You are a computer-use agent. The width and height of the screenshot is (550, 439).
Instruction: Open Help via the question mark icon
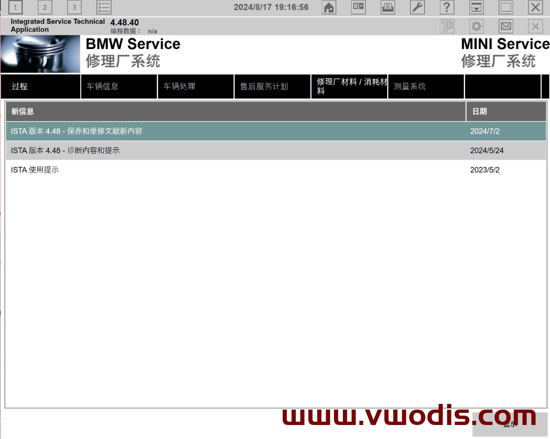coord(447,7)
